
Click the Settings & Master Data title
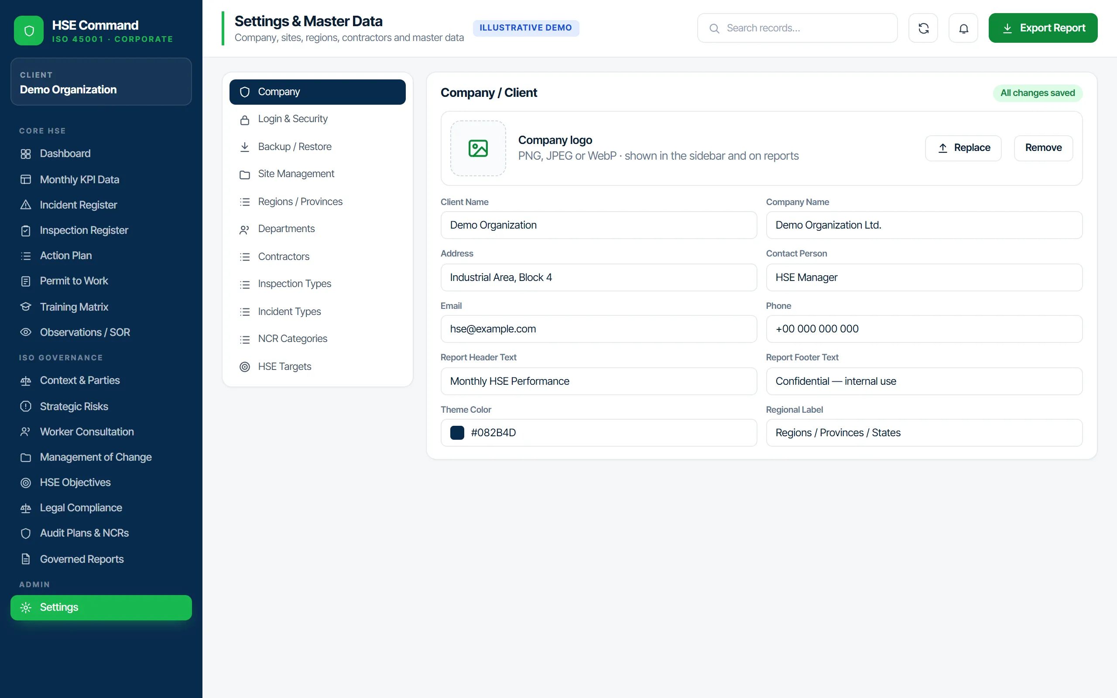(308, 21)
